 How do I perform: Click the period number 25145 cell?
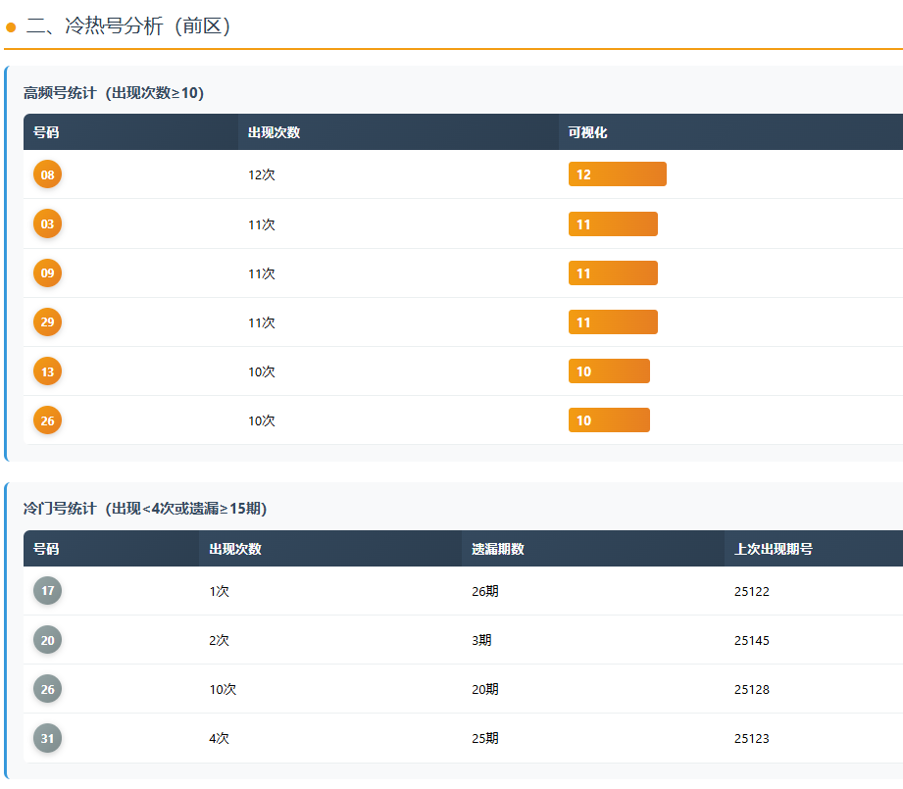pyautogui.click(x=751, y=640)
